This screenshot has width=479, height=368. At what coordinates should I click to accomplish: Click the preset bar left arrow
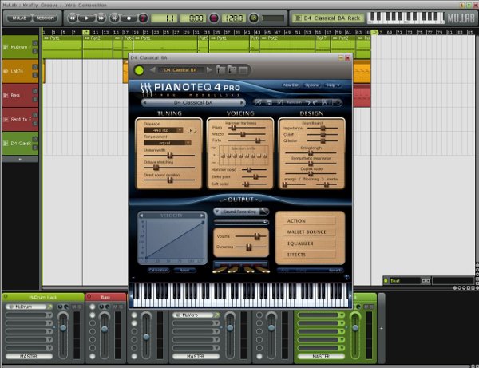(144, 103)
